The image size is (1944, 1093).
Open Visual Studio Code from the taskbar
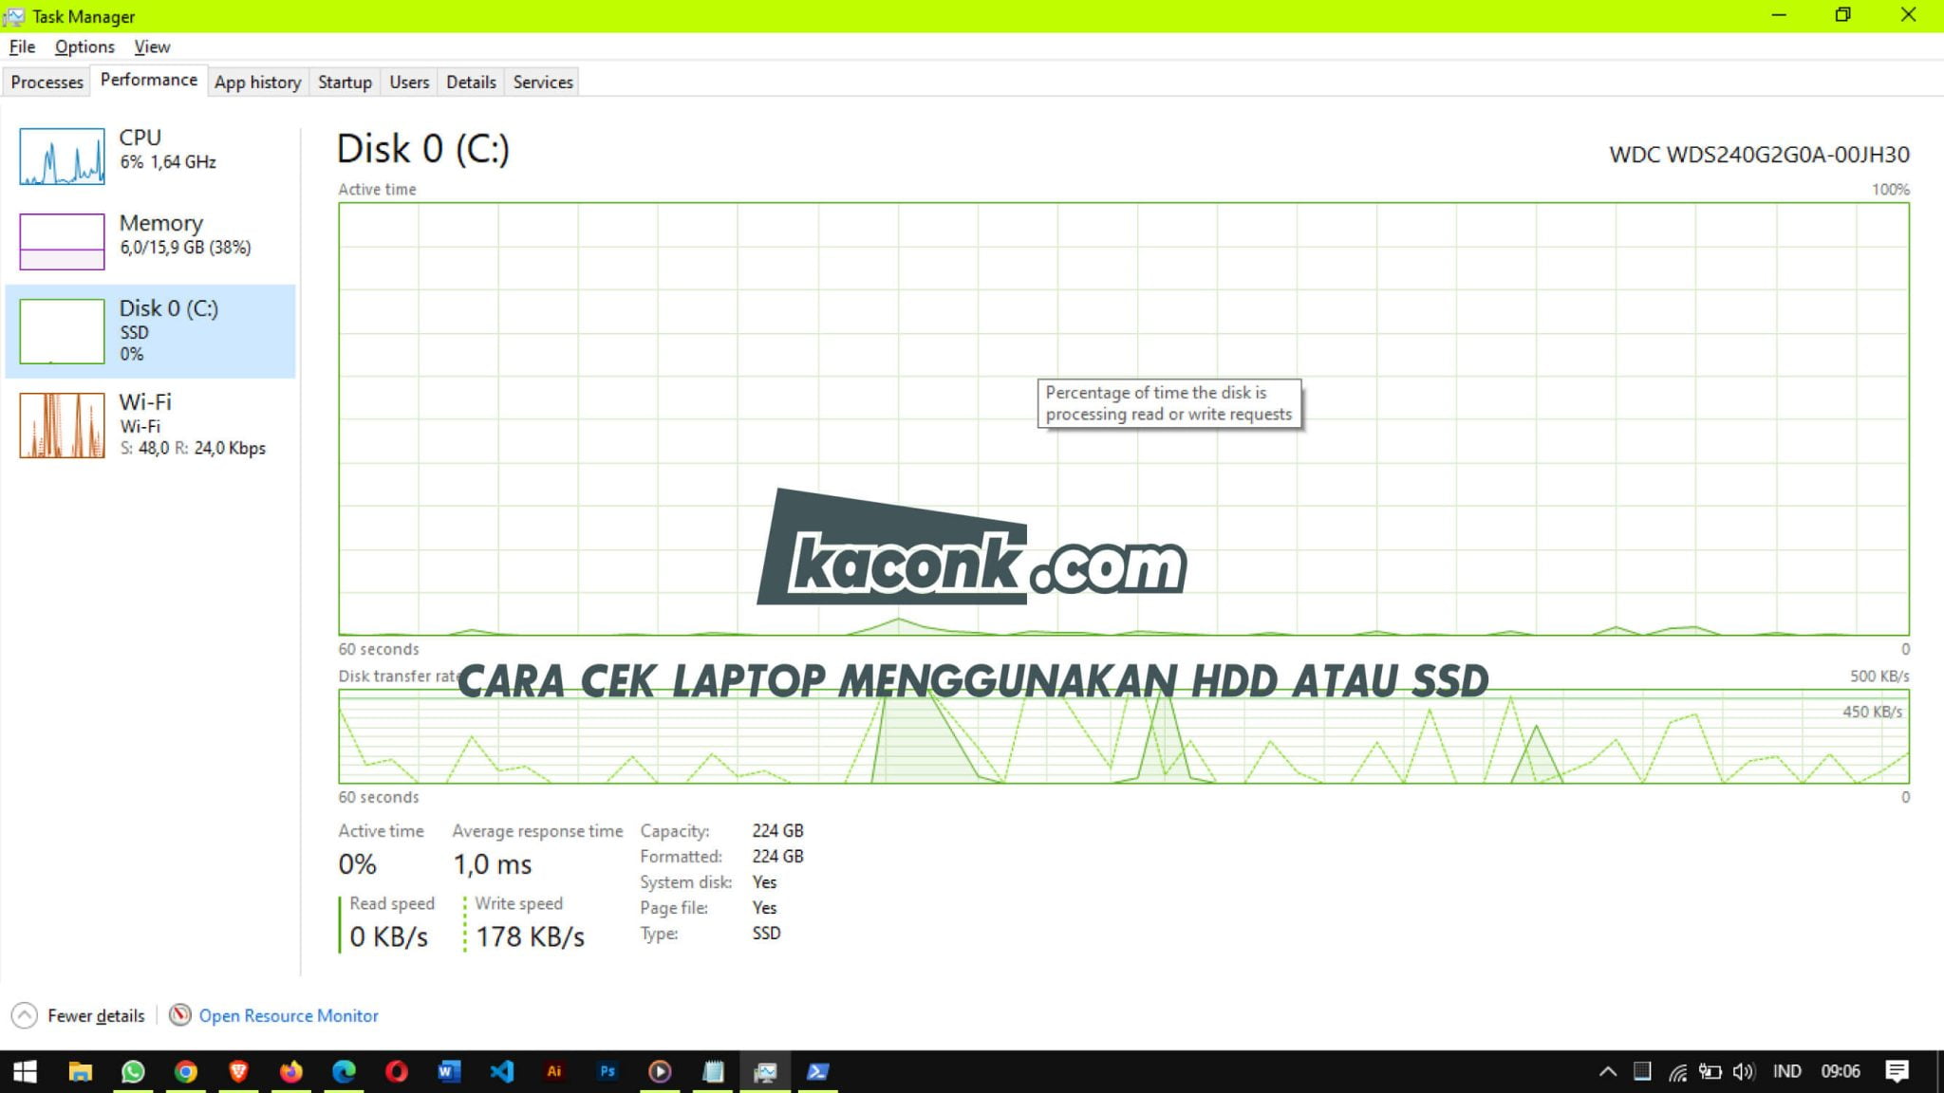pos(502,1071)
